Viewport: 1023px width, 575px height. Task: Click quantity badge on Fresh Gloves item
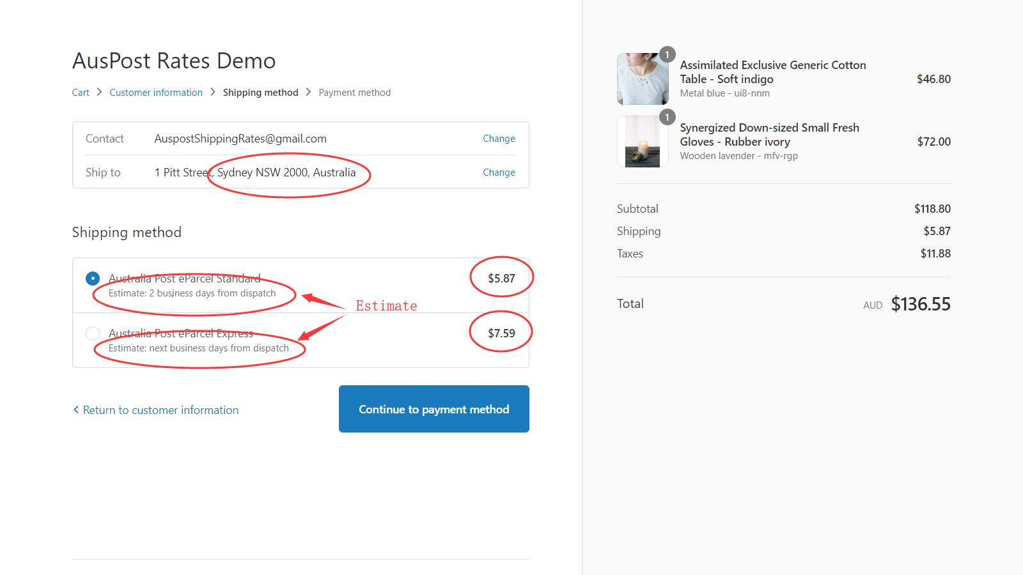coord(667,117)
